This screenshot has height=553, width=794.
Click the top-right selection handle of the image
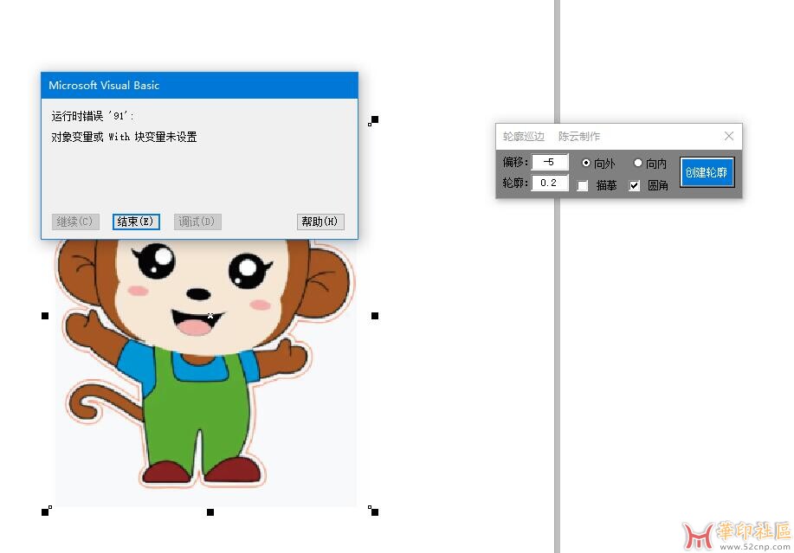tap(375, 120)
